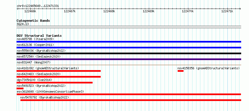Viewport: 249px width, 111px height.
Task: Click the 122467k ruler mark
Action: coord(70,11)
